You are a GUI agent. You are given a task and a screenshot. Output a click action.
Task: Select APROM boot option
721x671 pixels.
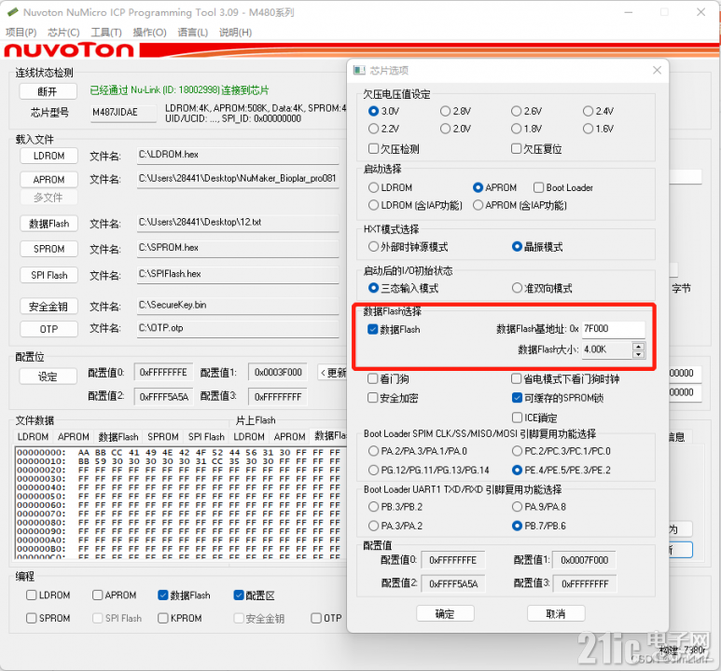coord(494,187)
